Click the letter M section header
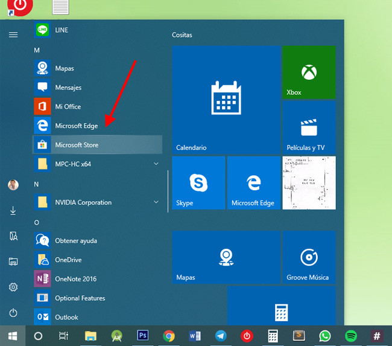Image resolution: width=392 pixels, height=346 pixels. 37,50
